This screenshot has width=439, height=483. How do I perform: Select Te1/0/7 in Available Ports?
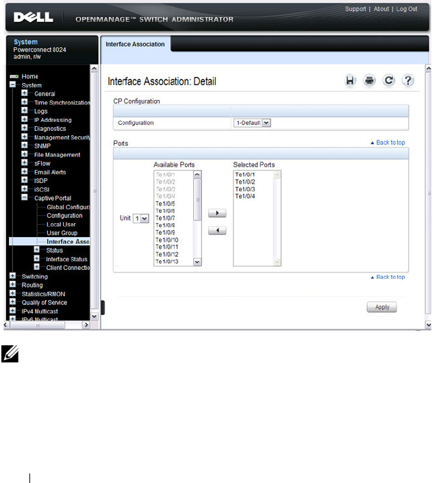[x=165, y=218]
